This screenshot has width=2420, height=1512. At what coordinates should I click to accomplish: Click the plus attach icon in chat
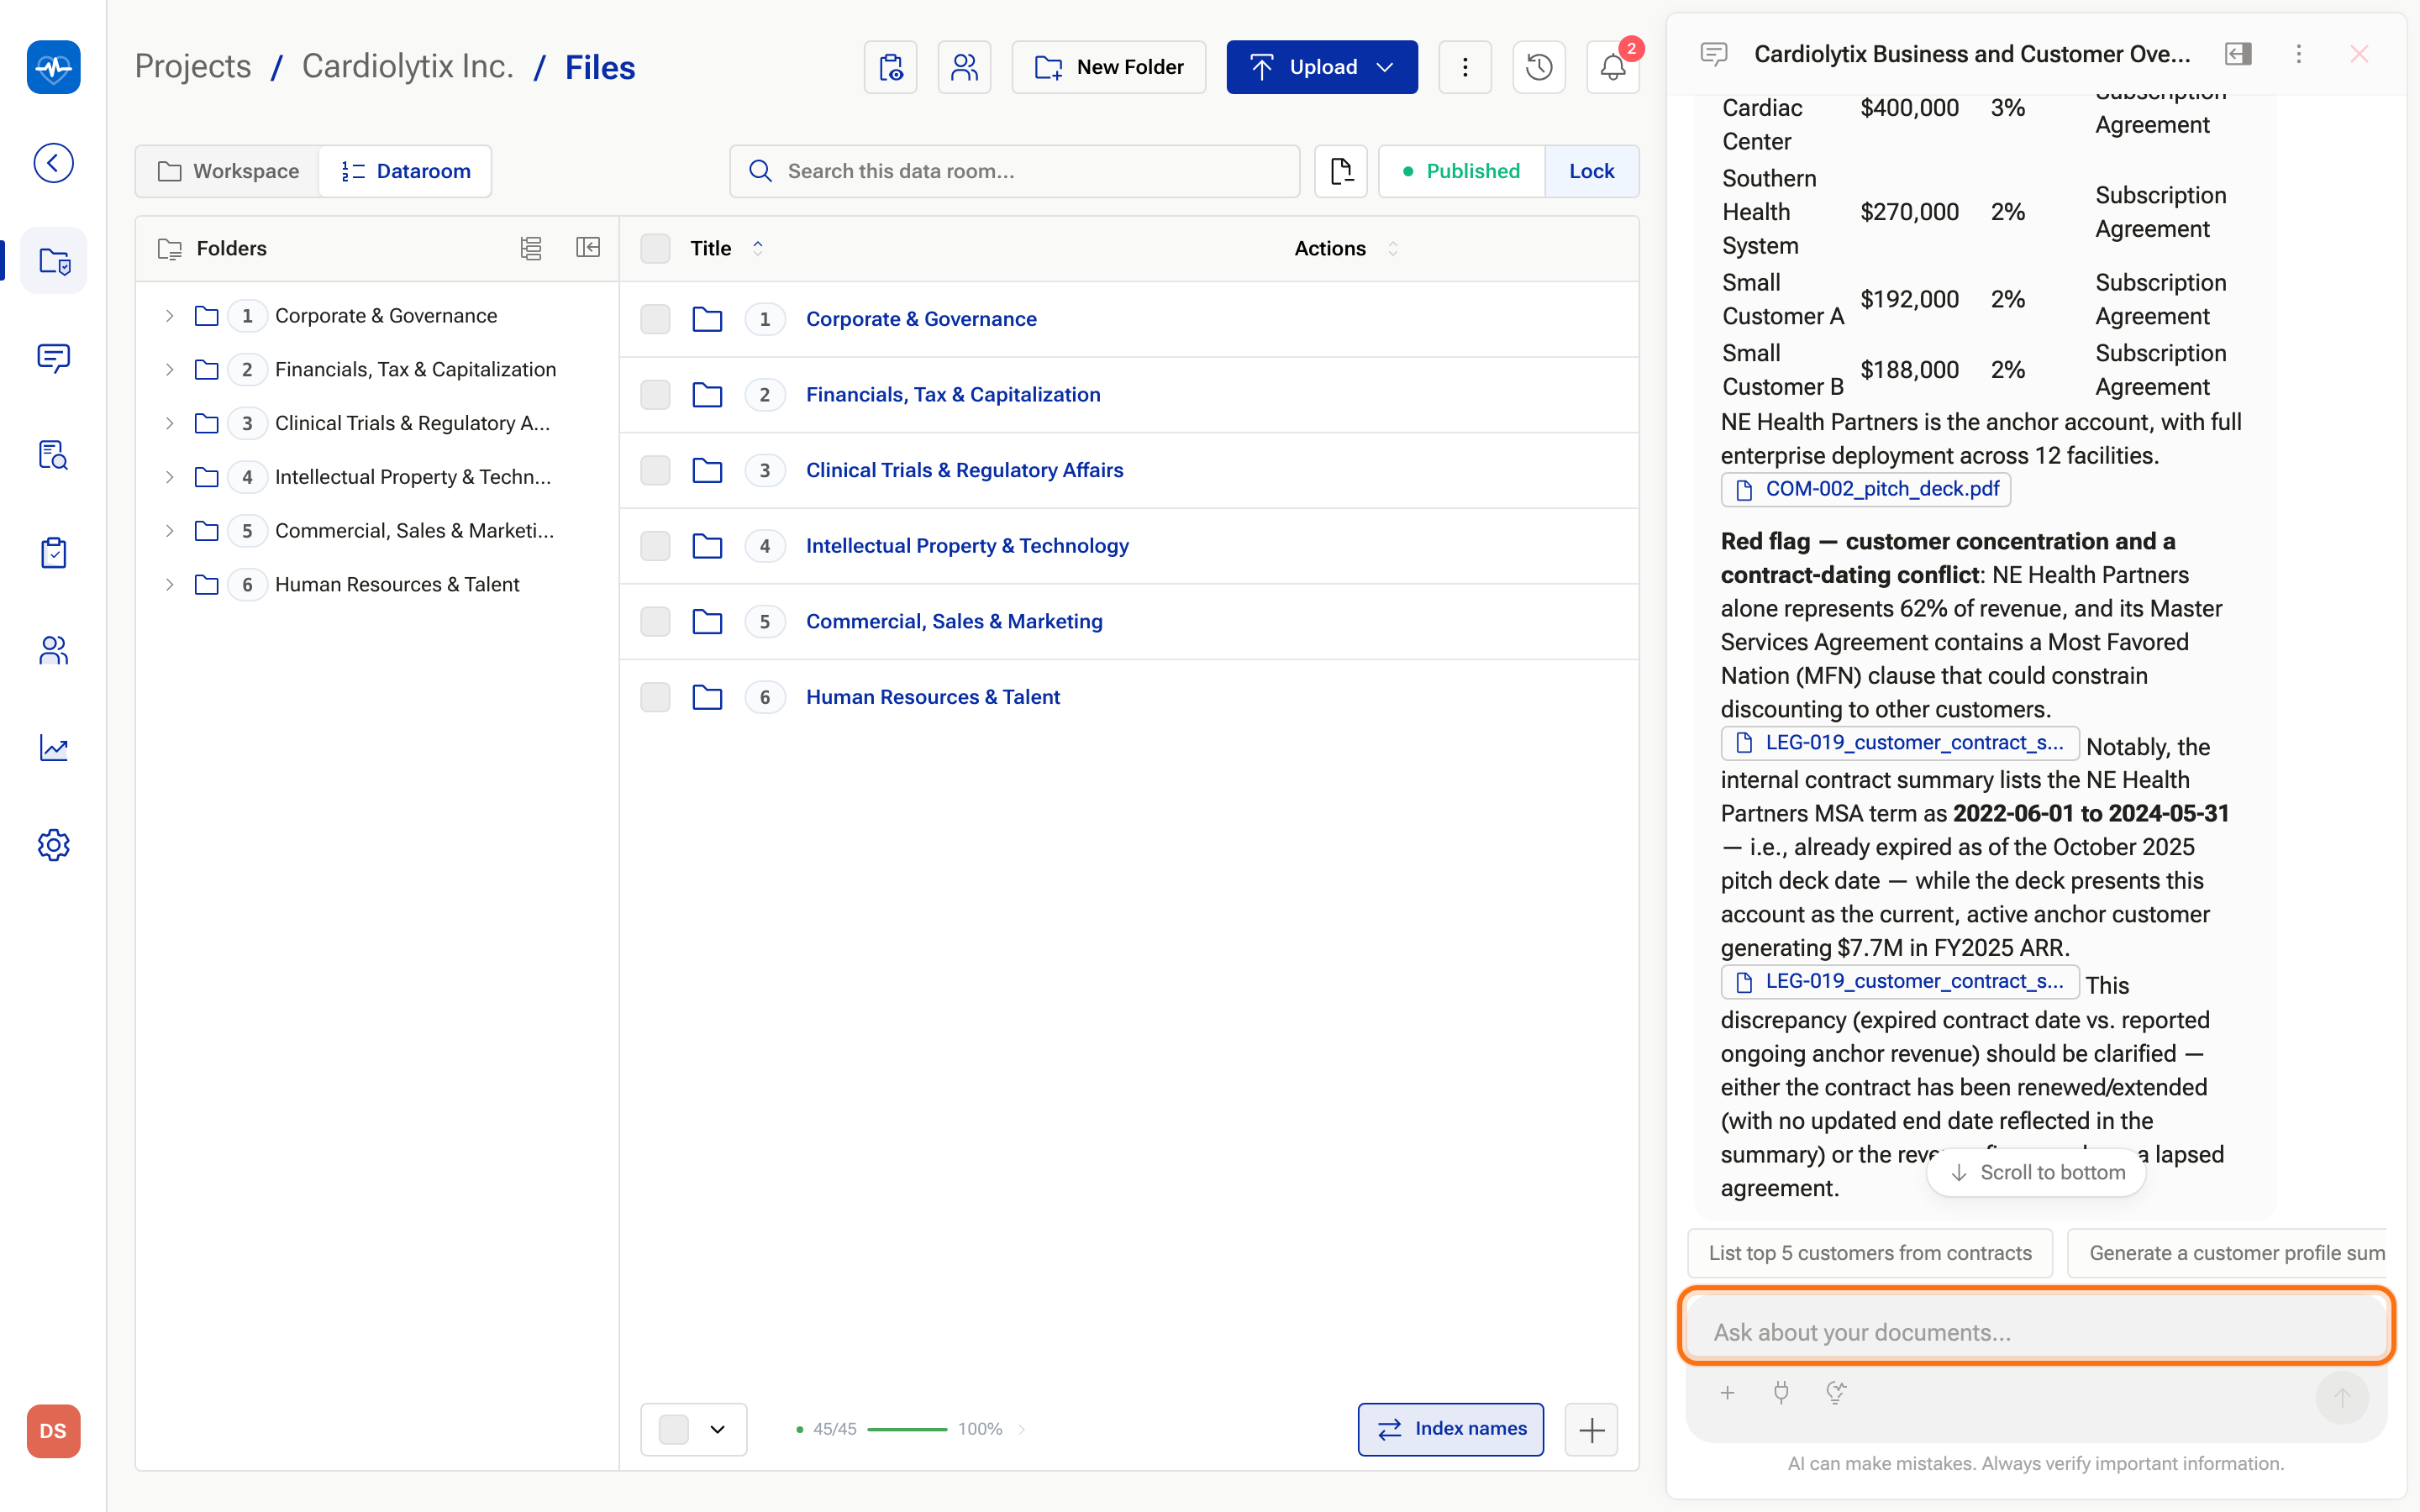click(x=1727, y=1392)
